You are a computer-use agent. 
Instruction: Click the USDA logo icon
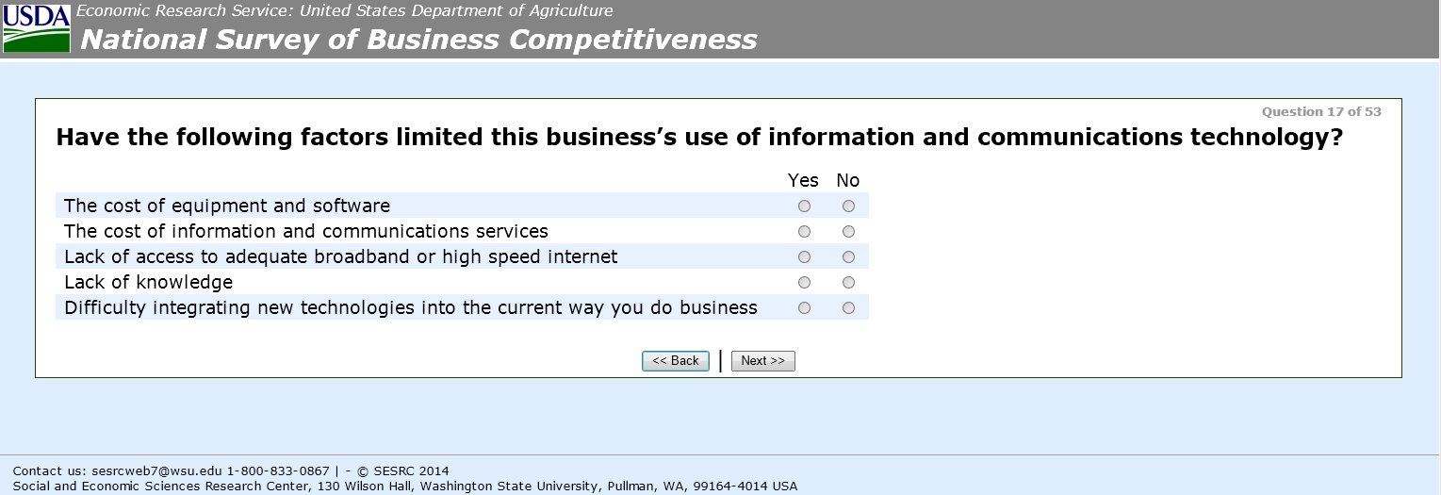click(37, 28)
